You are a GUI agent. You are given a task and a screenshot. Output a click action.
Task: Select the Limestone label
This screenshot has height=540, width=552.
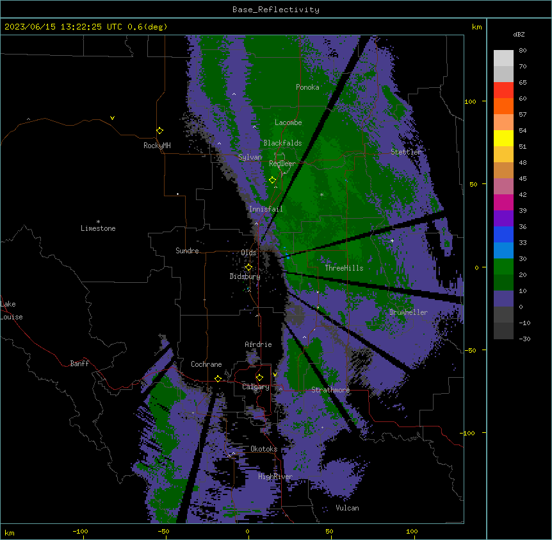tap(98, 228)
